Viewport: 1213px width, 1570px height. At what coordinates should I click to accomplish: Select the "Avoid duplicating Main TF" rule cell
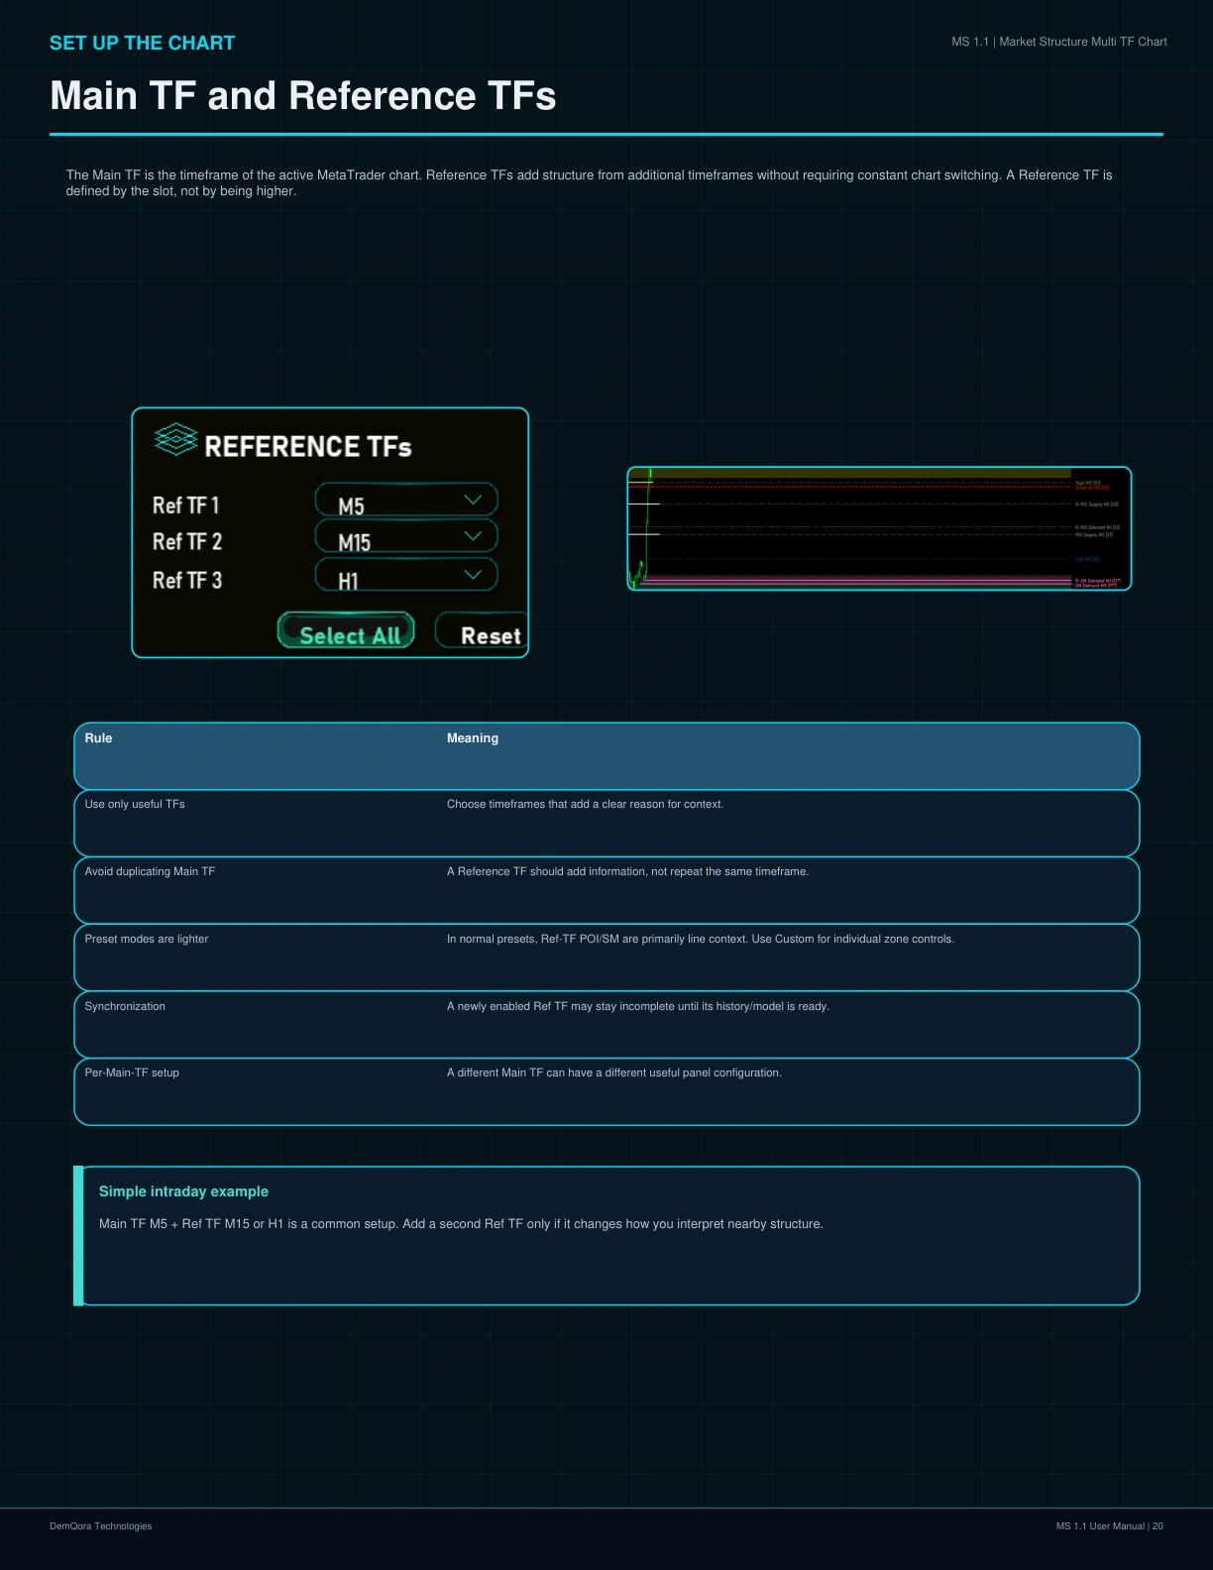(150, 871)
